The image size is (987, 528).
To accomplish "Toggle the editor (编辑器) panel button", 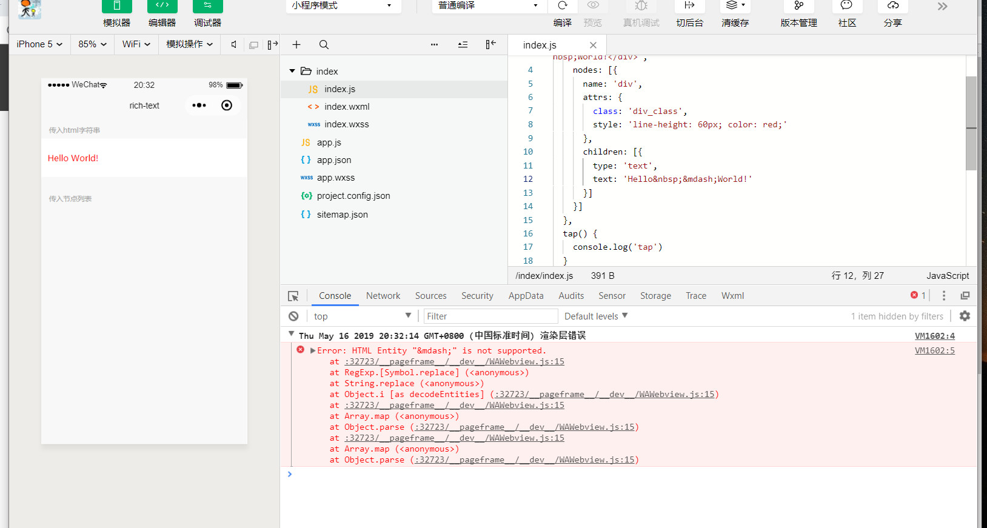I will pos(162,7).
